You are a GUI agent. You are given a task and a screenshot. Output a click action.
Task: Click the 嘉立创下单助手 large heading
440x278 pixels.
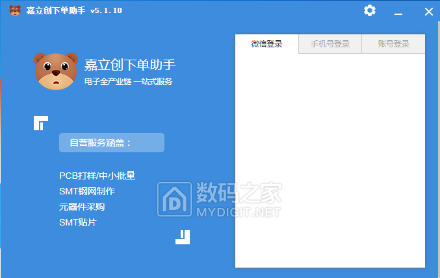coord(130,65)
